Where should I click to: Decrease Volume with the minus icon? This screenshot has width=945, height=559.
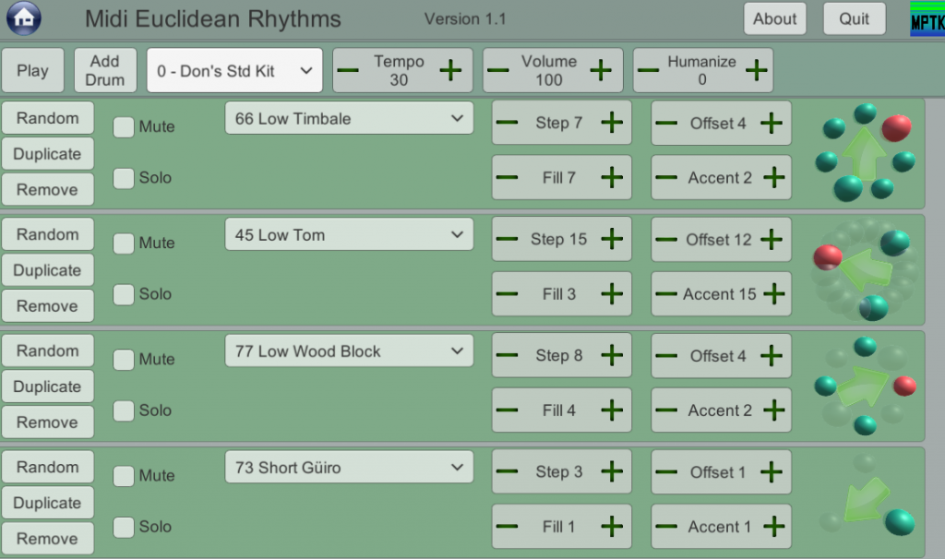[x=497, y=70]
